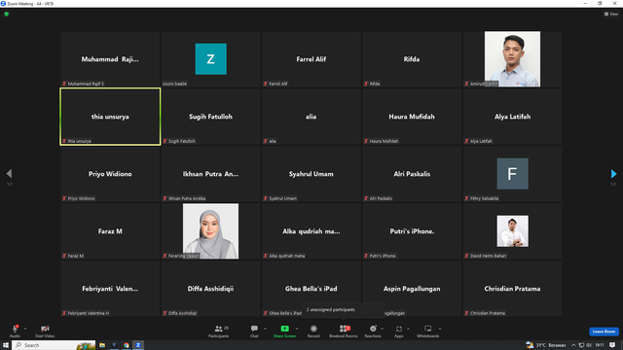Expand share screen options caret
The height and width of the screenshot is (350, 623).
point(296,329)
